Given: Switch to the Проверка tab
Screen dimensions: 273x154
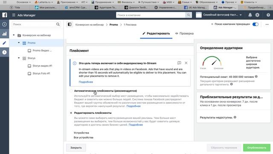Looking at the screenshot, I should coord(185,33).
